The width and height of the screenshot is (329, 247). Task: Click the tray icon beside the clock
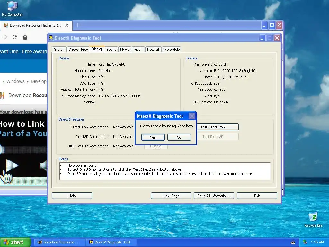click(x=305, y=242)
